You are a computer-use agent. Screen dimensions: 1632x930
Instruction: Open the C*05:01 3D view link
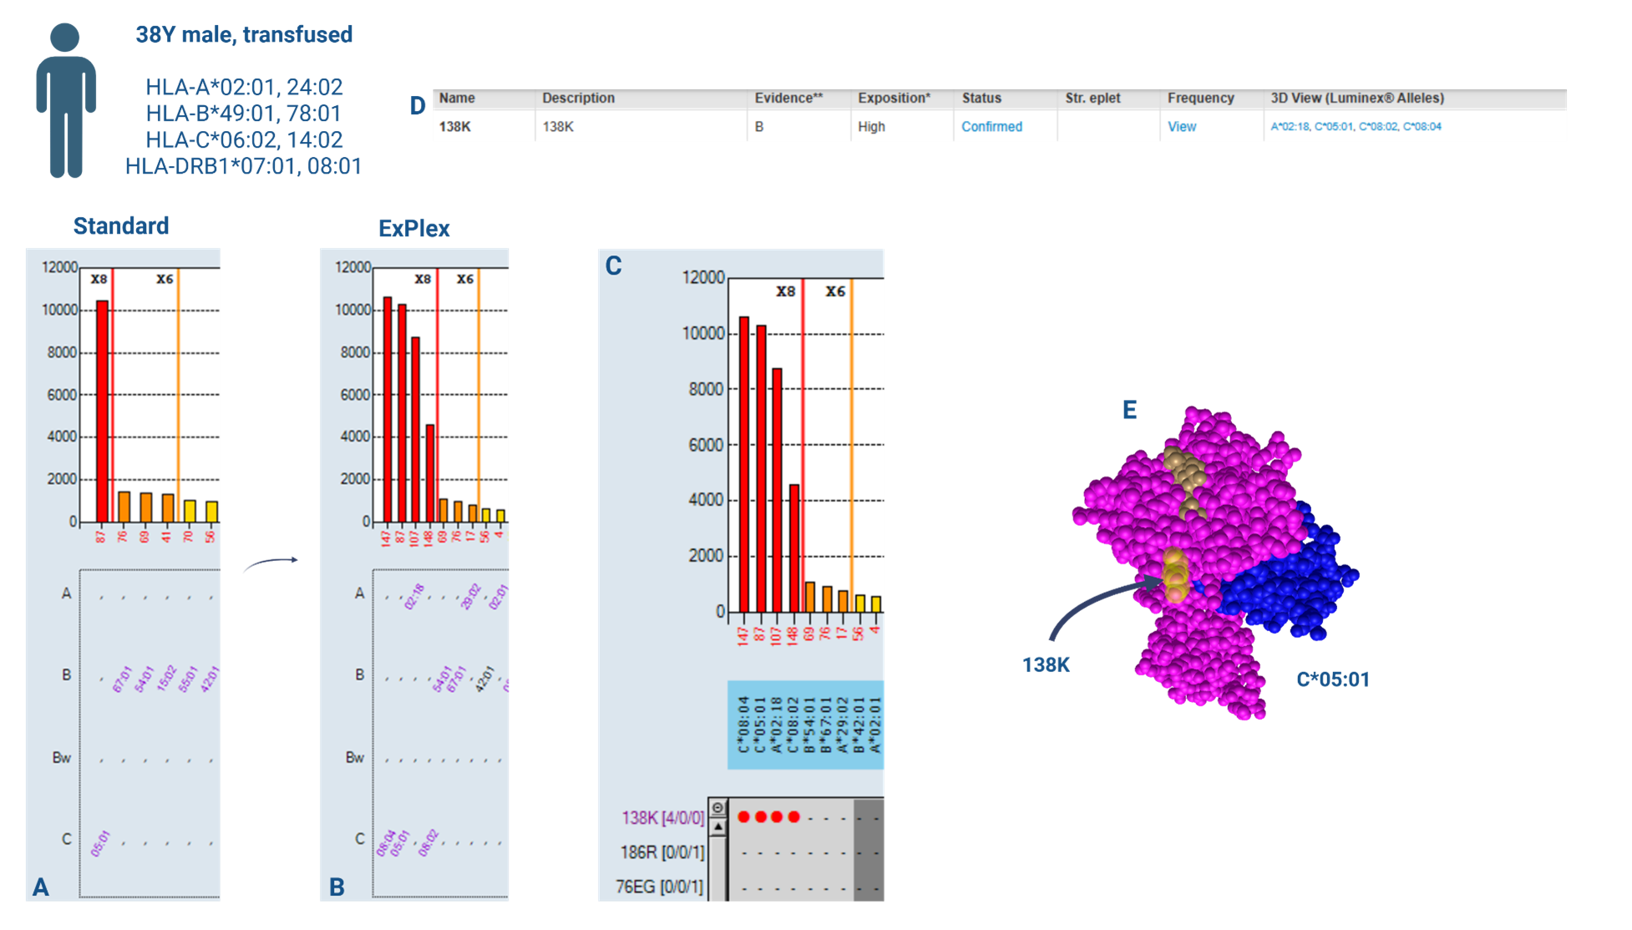pyautogui.click(x=1334, y=127)
